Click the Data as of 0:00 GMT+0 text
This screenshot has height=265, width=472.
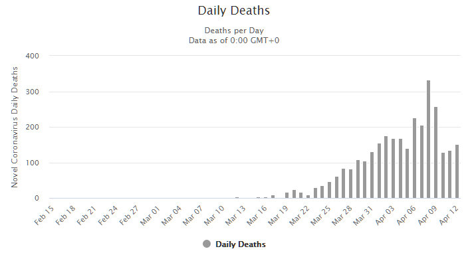(x=234, y=41)
